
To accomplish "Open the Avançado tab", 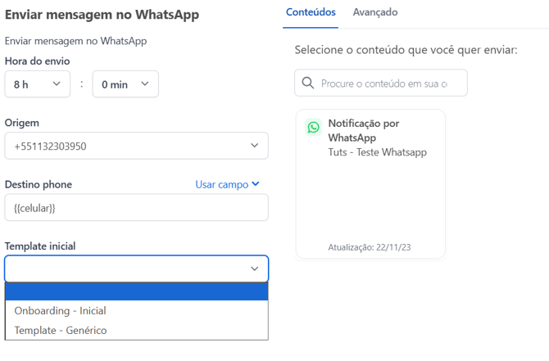I will pos(375,12).
